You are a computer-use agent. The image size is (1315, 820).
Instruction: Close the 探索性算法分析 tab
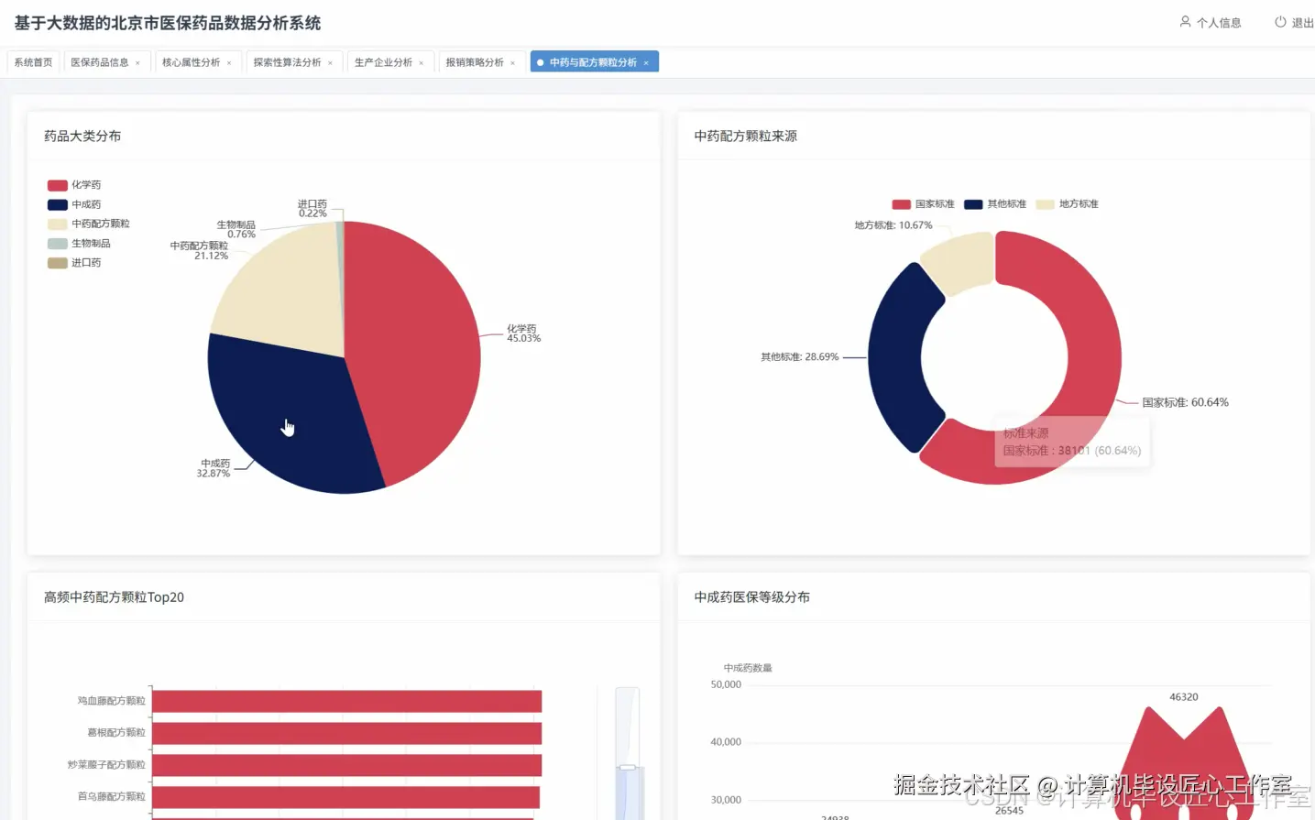(330, 63)
